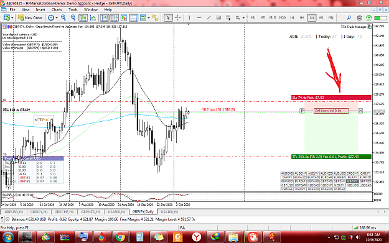Open the Insert menu
The height and width of the screenshot is (243, 389).
40,10
